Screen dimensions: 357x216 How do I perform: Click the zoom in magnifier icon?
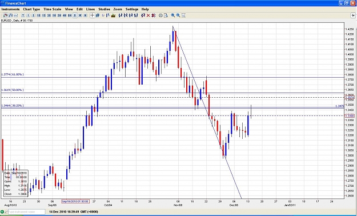pos(173,15)
